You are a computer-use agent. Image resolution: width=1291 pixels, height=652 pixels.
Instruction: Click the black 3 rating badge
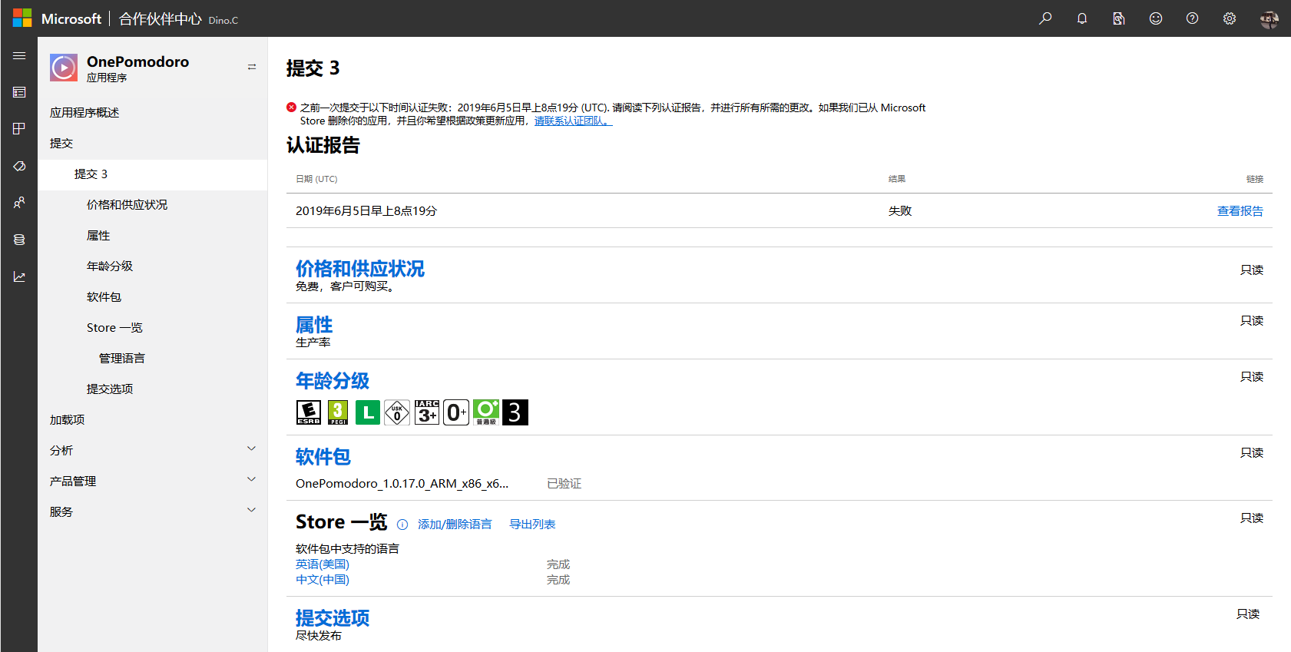pos(515,412)
